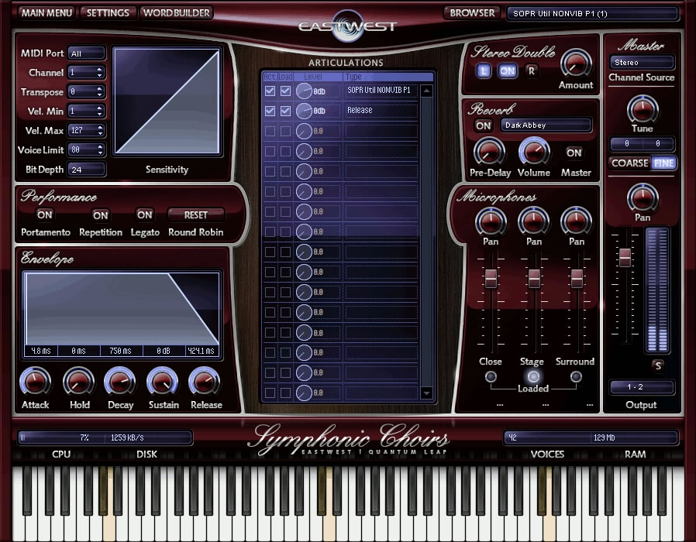Screen dimensions: 696x542
Task: Toggle Reverb ON button
Action: point(484,126)
